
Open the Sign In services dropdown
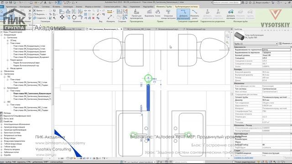(270, 3)
